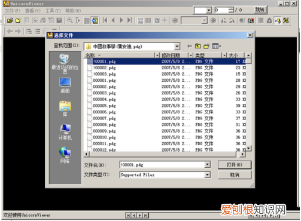Click the go-back arrow in file dialog

click(x=189, y=46)
